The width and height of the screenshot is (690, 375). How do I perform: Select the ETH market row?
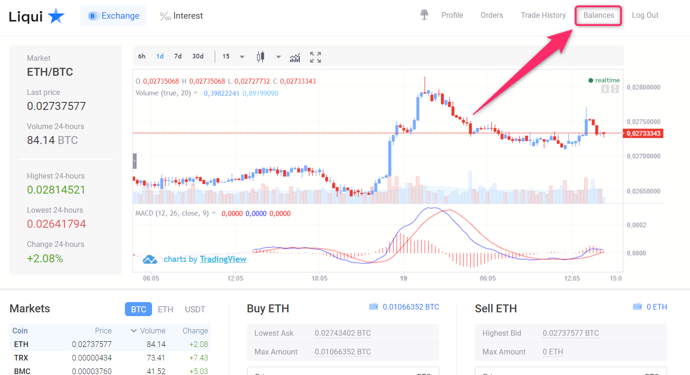pos(110,344)
